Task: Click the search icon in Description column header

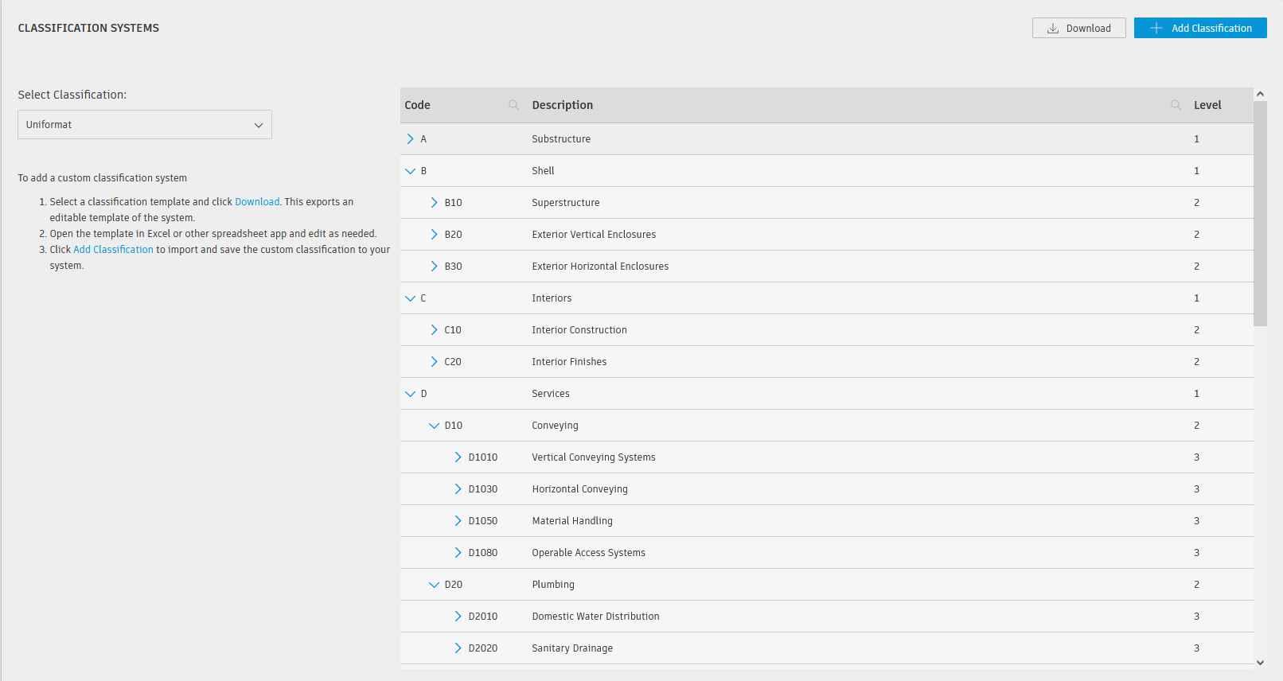Action: (1176, 105)
